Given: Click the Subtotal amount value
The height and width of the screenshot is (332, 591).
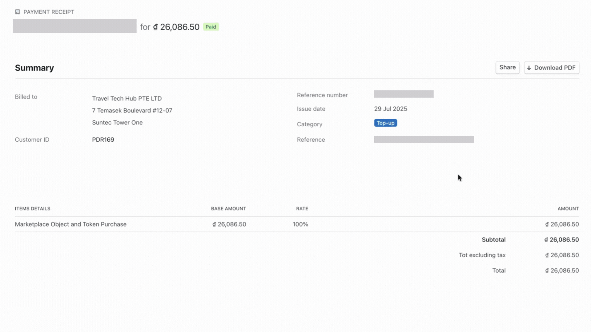Looking at the screenshot, I should [561, 239].
